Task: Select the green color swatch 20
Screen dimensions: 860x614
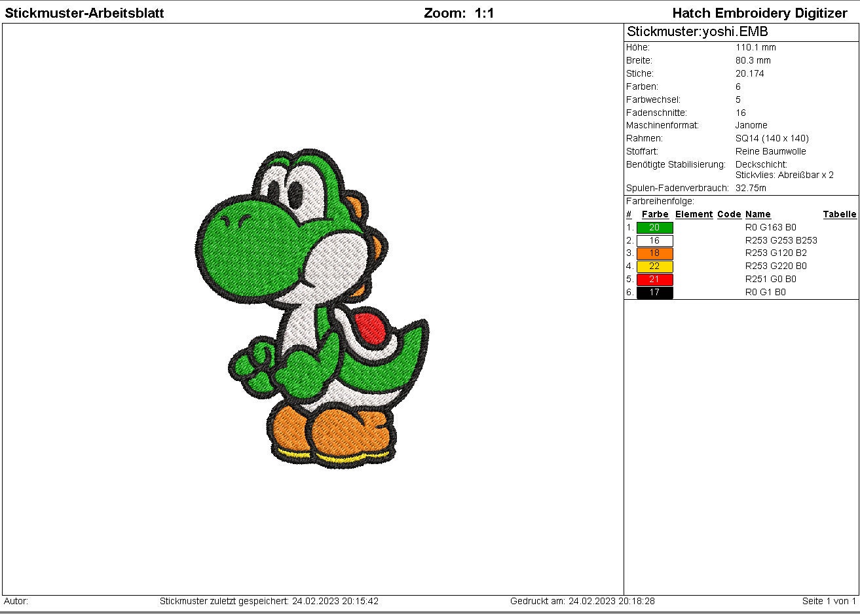Action: pyautogui.click(x=654, y=227)
